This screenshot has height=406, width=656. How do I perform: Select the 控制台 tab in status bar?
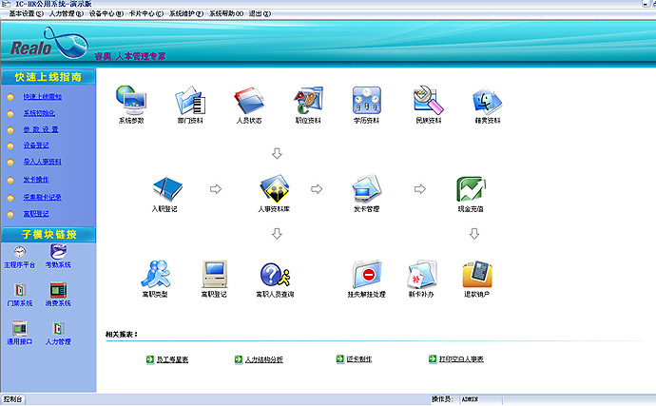click(12, 399)
